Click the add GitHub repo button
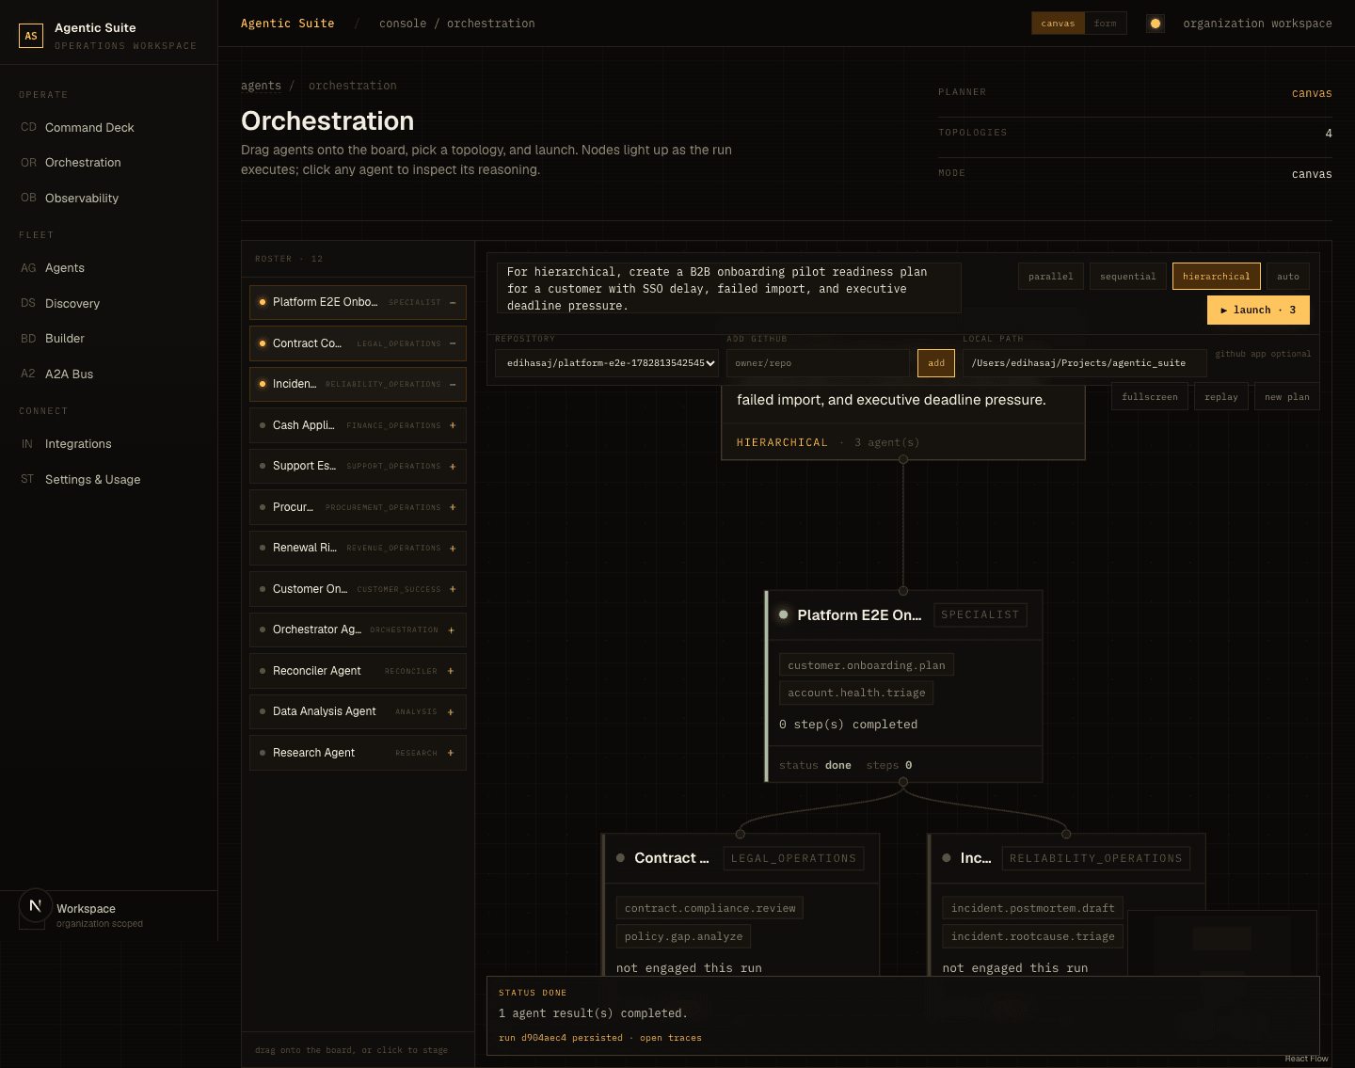 [x=936, y=363]
